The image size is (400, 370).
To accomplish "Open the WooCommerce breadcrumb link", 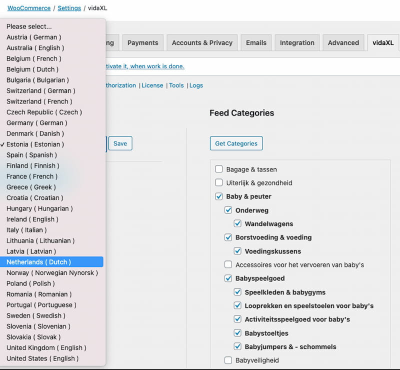I will (28, 7).
